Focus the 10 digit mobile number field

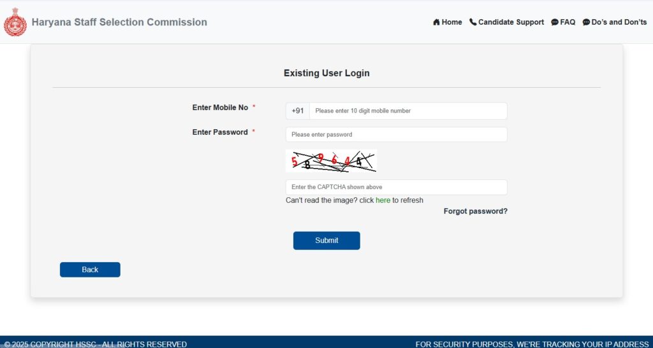pos(408,111)
